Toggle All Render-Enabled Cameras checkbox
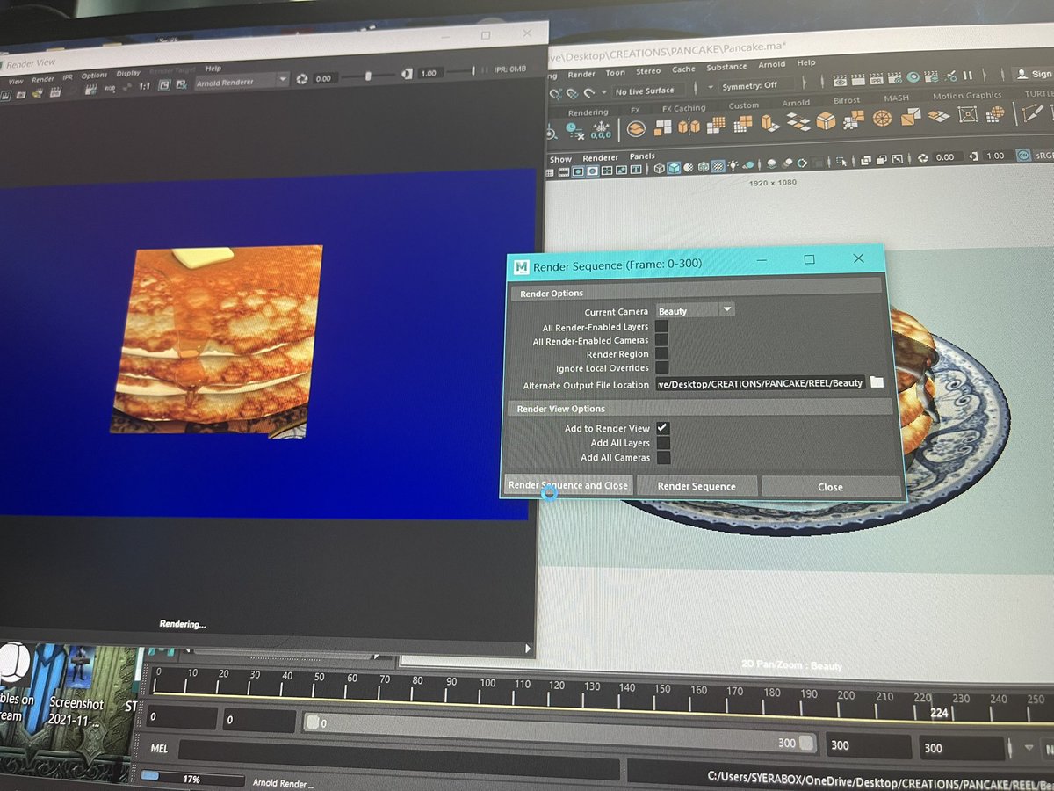The image size is (1054, 791). (662, 340)
